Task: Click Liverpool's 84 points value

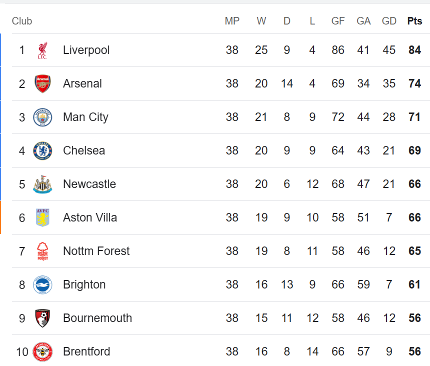Action: pos(414,50)
